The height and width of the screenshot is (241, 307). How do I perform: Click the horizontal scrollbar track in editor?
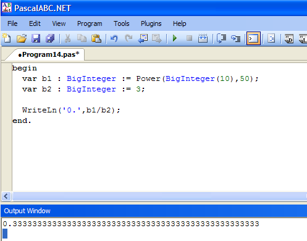tap(159, 197)
